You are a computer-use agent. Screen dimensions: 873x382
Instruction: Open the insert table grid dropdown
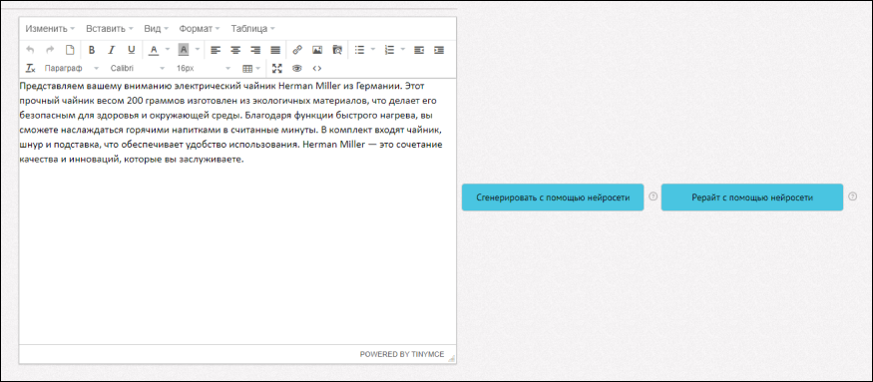(251, 69)
